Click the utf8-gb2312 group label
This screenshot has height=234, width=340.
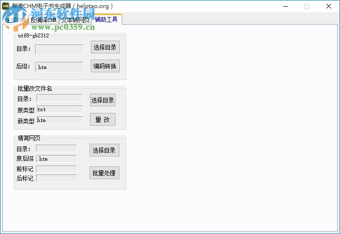tap(34, 36)
